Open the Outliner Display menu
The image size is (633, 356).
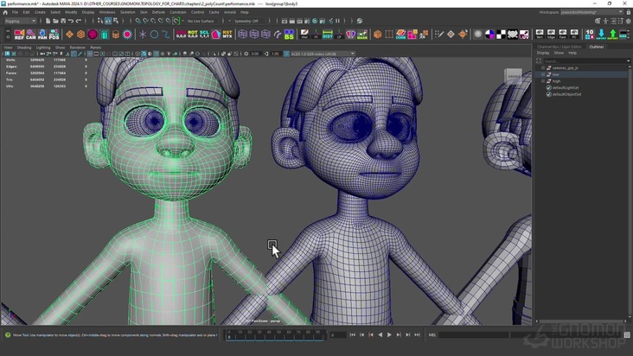pyautogui.click(x=543, y=53)
